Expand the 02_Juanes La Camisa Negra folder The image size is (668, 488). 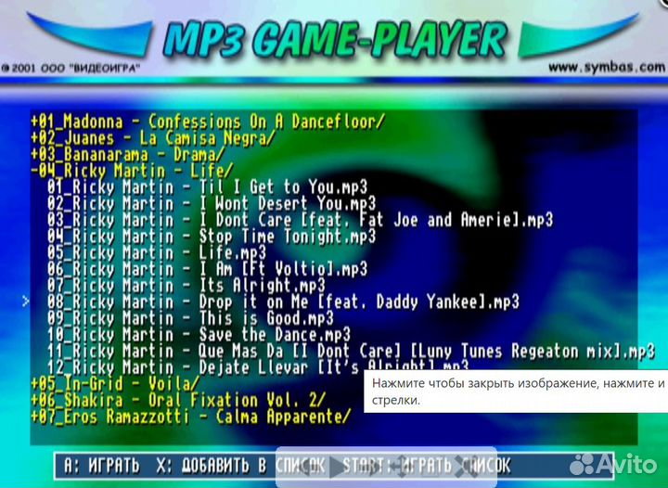coord(152,138)
